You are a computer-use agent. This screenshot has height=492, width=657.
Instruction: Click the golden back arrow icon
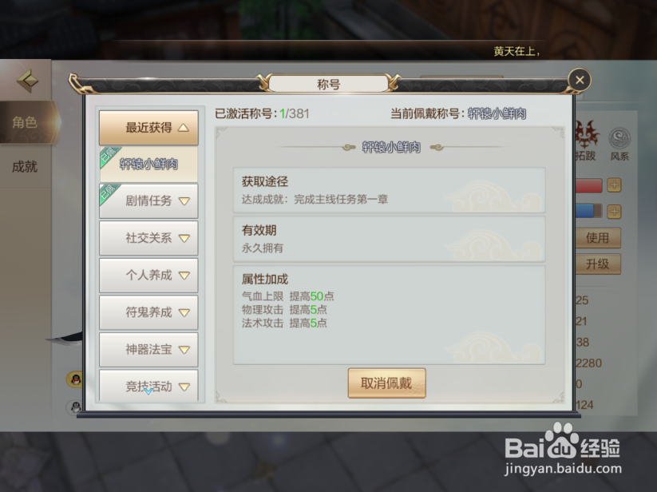click(x=28, y=81)
